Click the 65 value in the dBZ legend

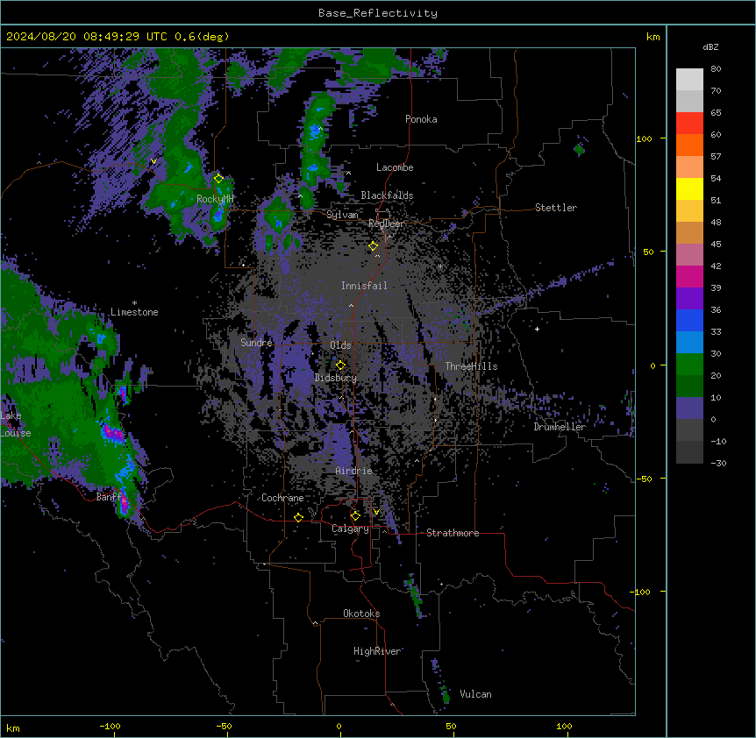coord(716,113)
